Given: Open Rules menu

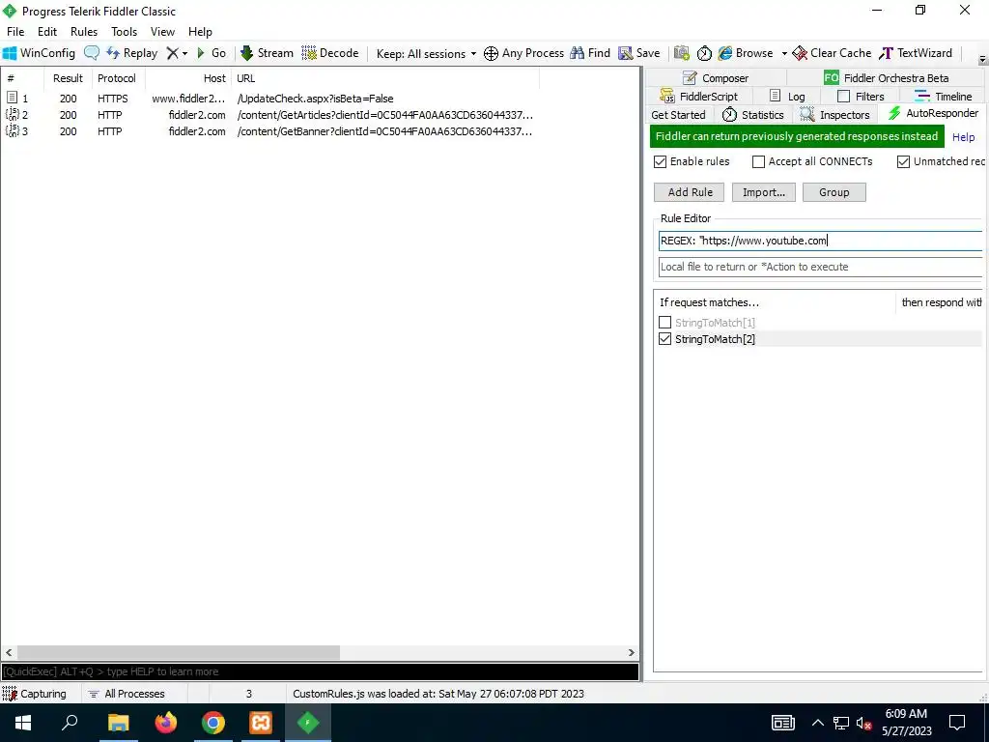Looking at the screenshot, I should [x=84, y=32].
